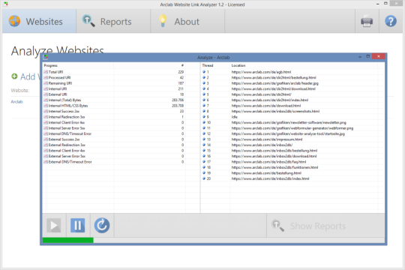The height and width of the screenshot is (270, 405).
Task: Select the Internal Redirection 3xx row
Action: click(114, 117)
